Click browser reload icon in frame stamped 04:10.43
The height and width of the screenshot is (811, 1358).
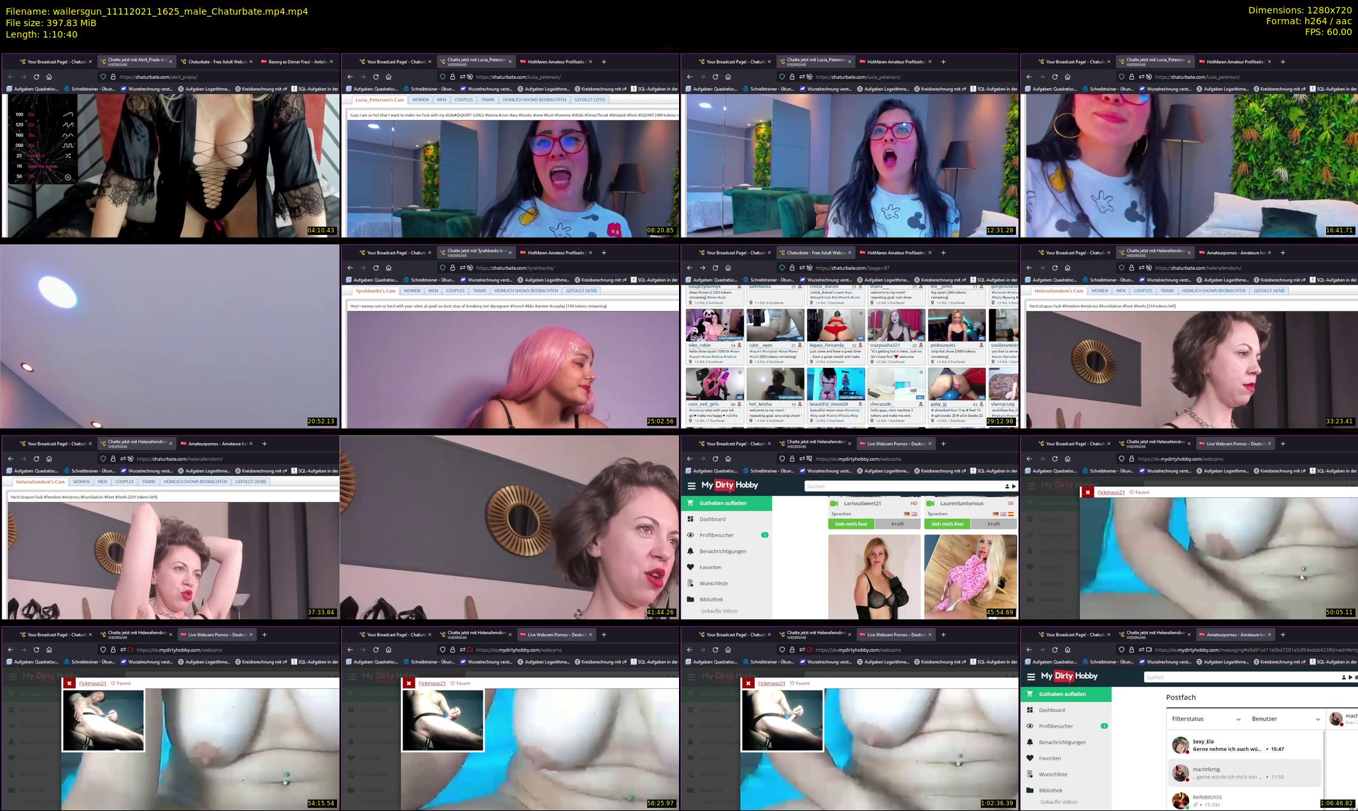tap(36, 77)
